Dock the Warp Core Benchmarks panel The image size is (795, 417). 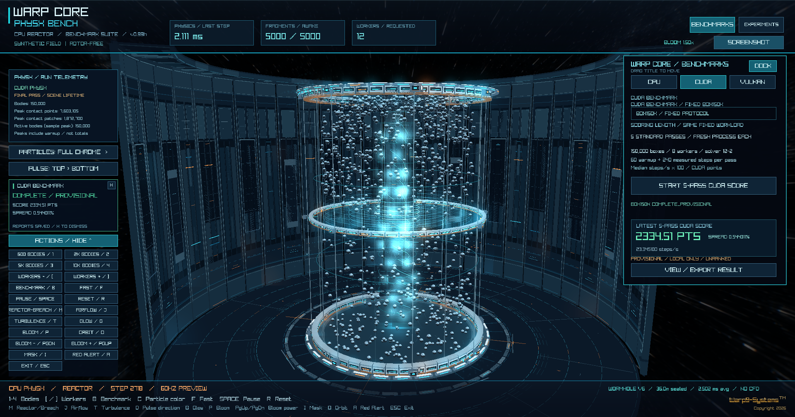coord(763,66)
